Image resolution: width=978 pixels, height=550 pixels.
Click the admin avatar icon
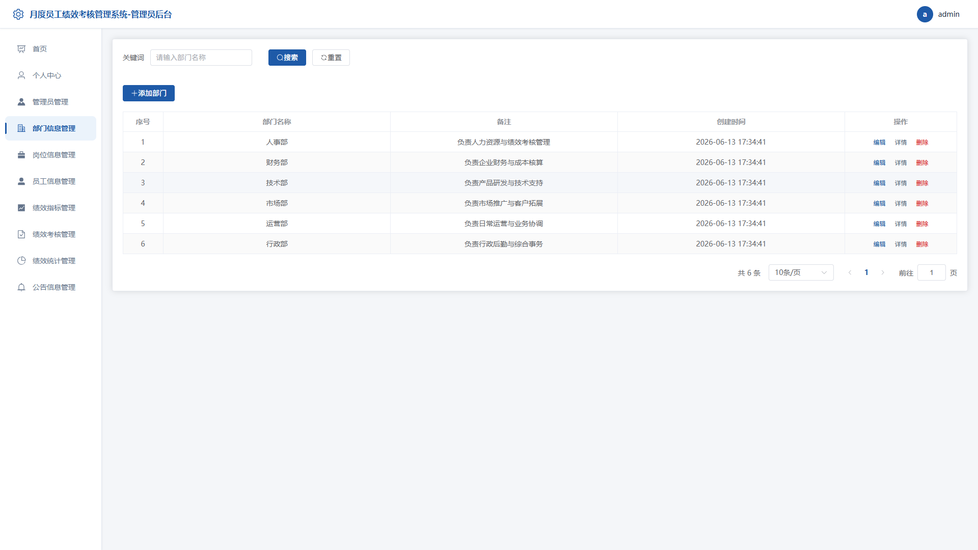[x=925, y=14]
